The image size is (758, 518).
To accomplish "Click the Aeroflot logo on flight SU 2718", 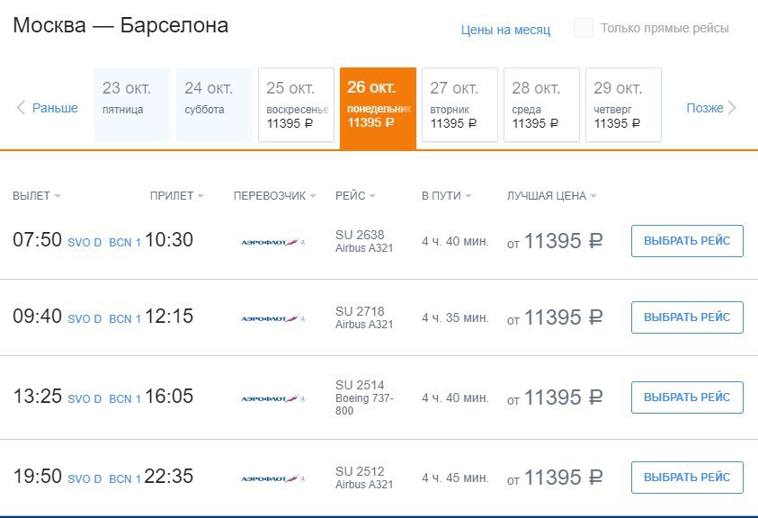I will 273,318.
